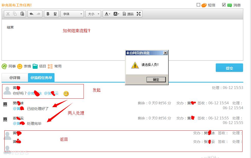The width and height of the screenshot is (251, 158).
Task: Click the warning icon in the dialog
Action: (x=135, y=65)
